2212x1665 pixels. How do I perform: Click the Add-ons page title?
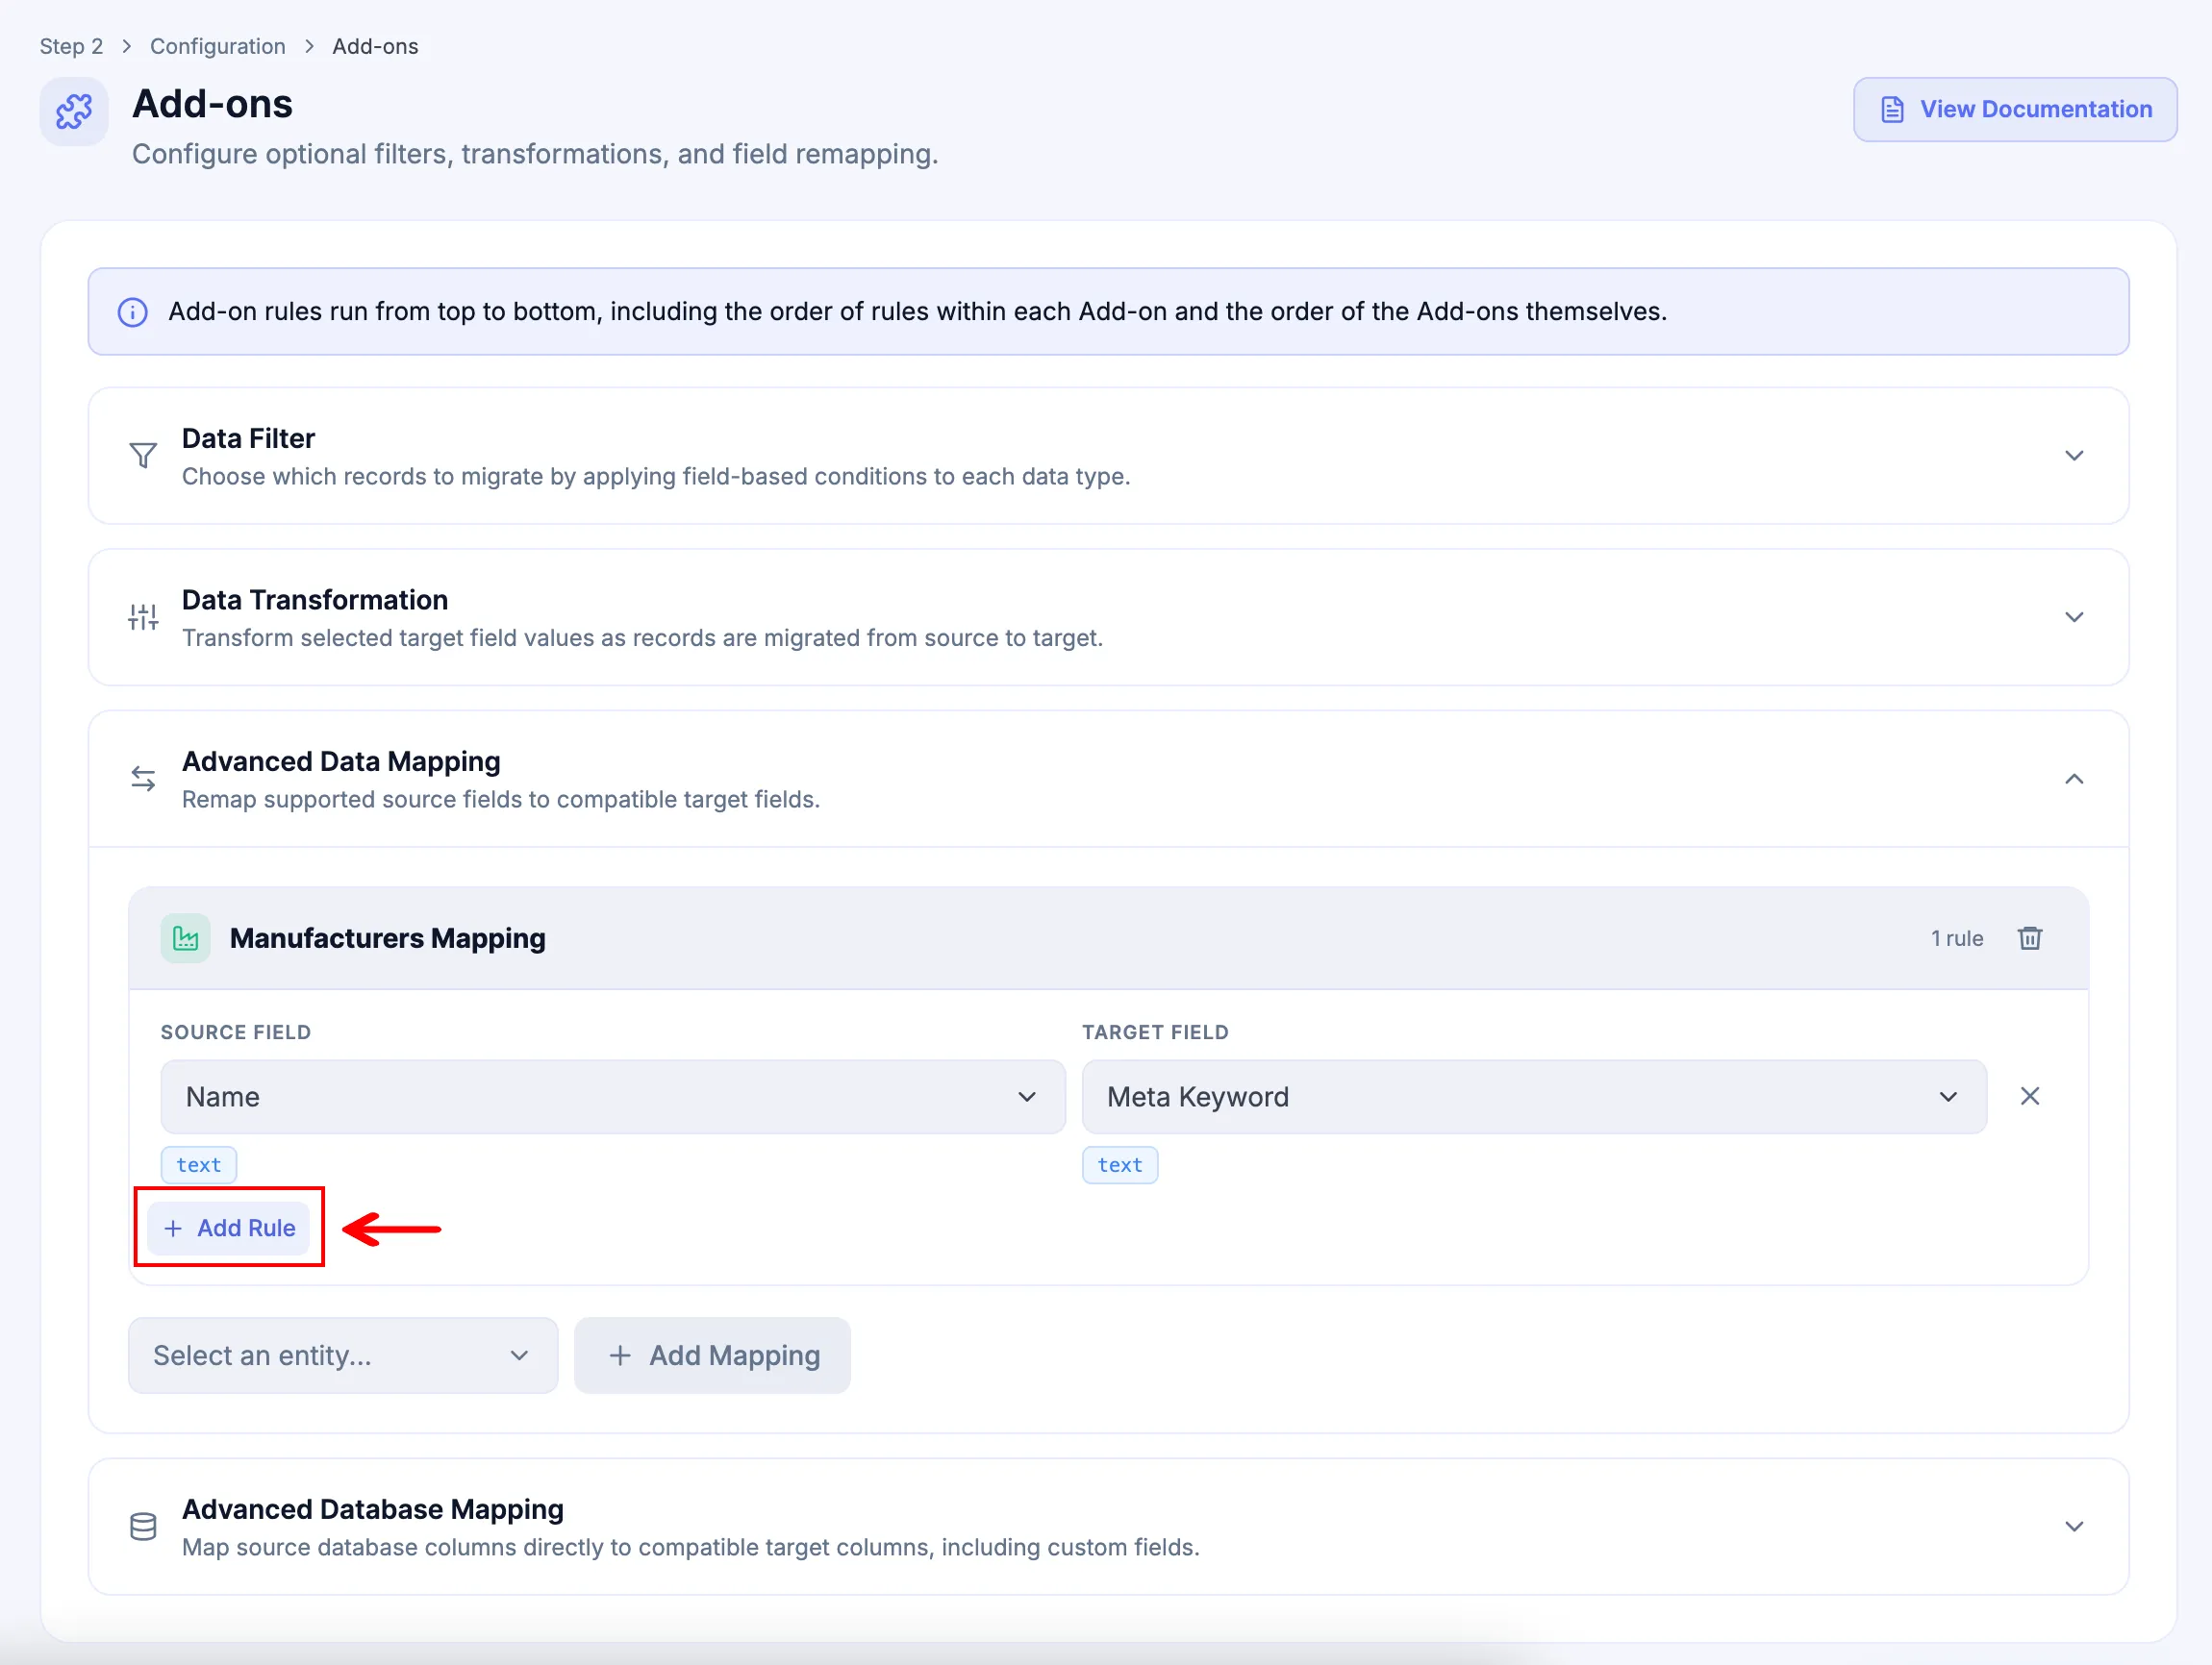[213, 104]
